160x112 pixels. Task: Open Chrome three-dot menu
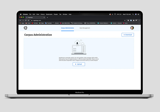139,20
